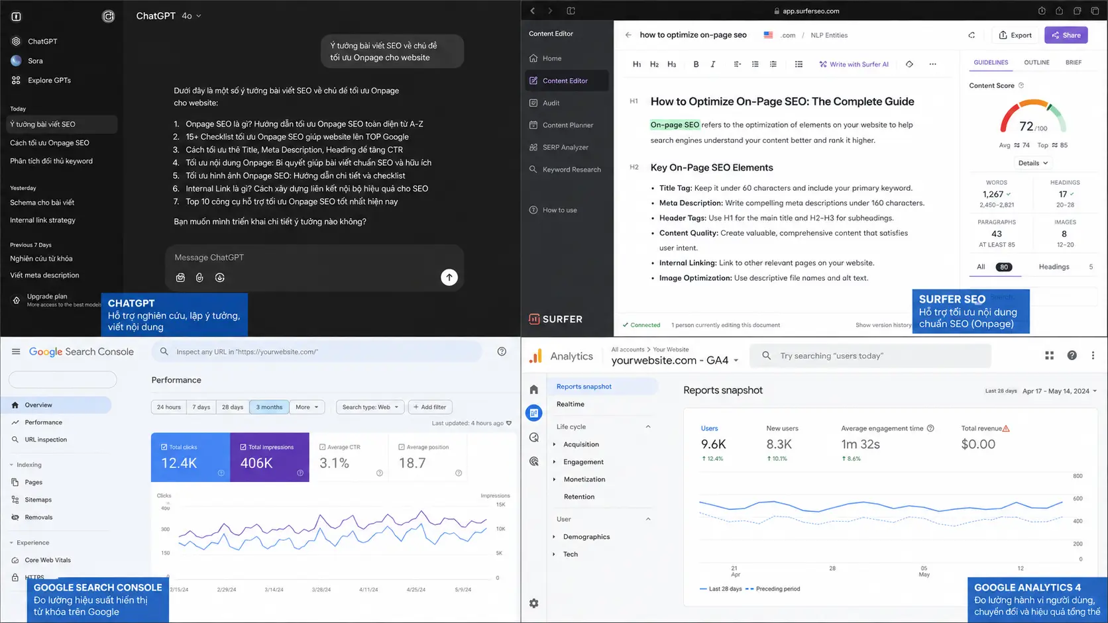The width and height of the screenshot is (1108, 623).
Task: Select the Guidelines tab in Surfer
Action: pos(991,62)
